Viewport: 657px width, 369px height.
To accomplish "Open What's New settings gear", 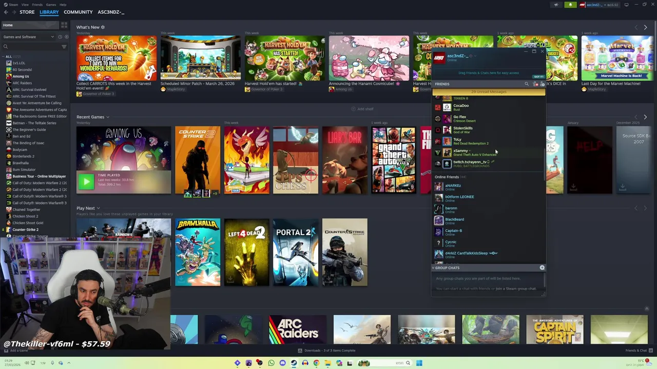I will (103, 27).
